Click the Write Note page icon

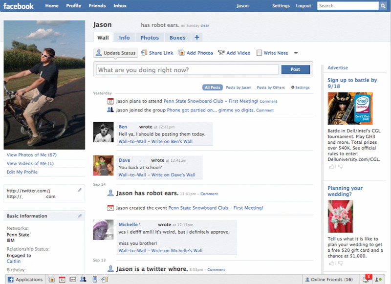[x=260, y=53]
